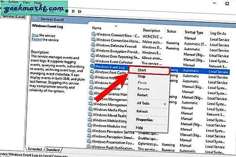Choose Start from the context menu

click(x=141, y=70)
